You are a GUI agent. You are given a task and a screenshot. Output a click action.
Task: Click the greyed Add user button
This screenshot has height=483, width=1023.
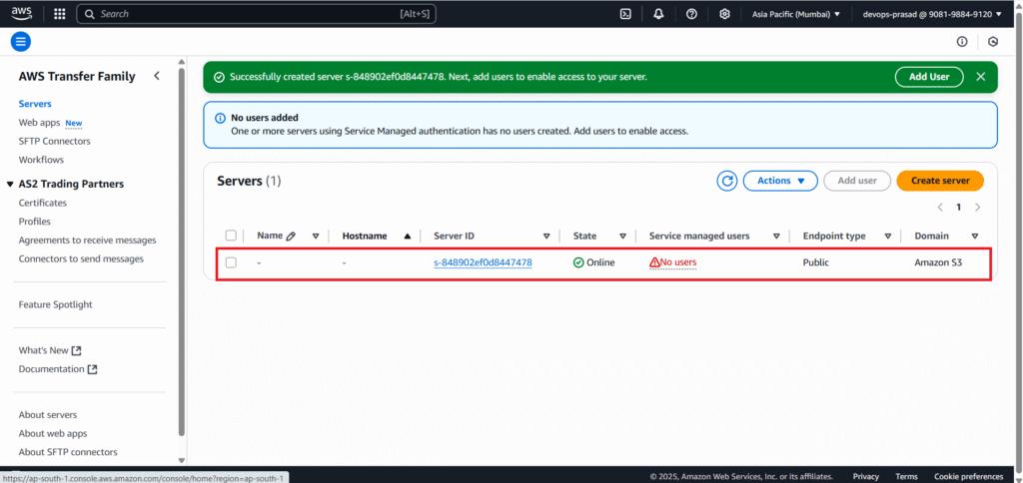[856, 181]
